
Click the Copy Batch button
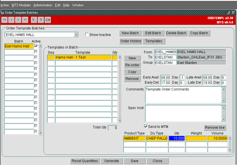(199, 33)
